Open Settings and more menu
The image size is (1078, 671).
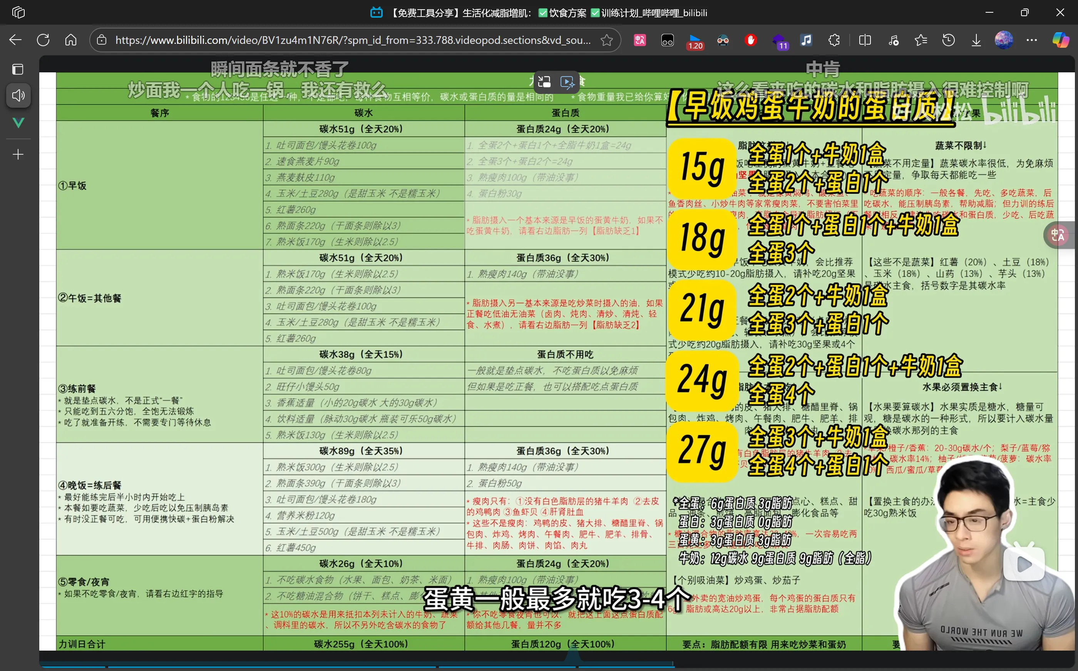click(x=1032, y=40)
